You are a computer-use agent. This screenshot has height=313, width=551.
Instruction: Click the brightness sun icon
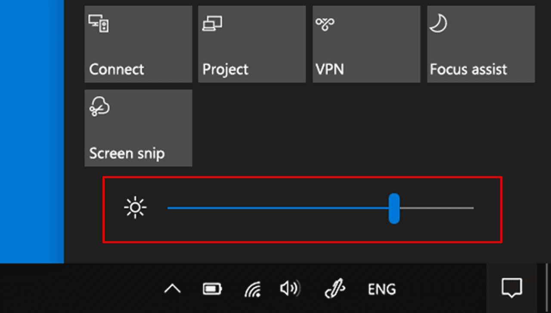coord(135,208)
